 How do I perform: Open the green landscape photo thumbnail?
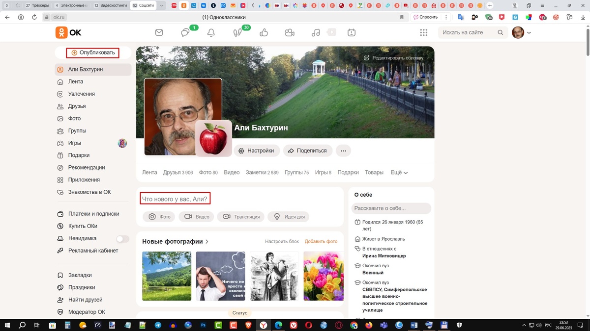pos(167,276)
